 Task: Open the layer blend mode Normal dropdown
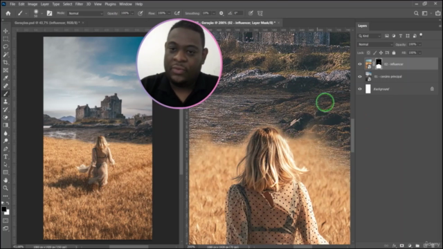(375, 44)
